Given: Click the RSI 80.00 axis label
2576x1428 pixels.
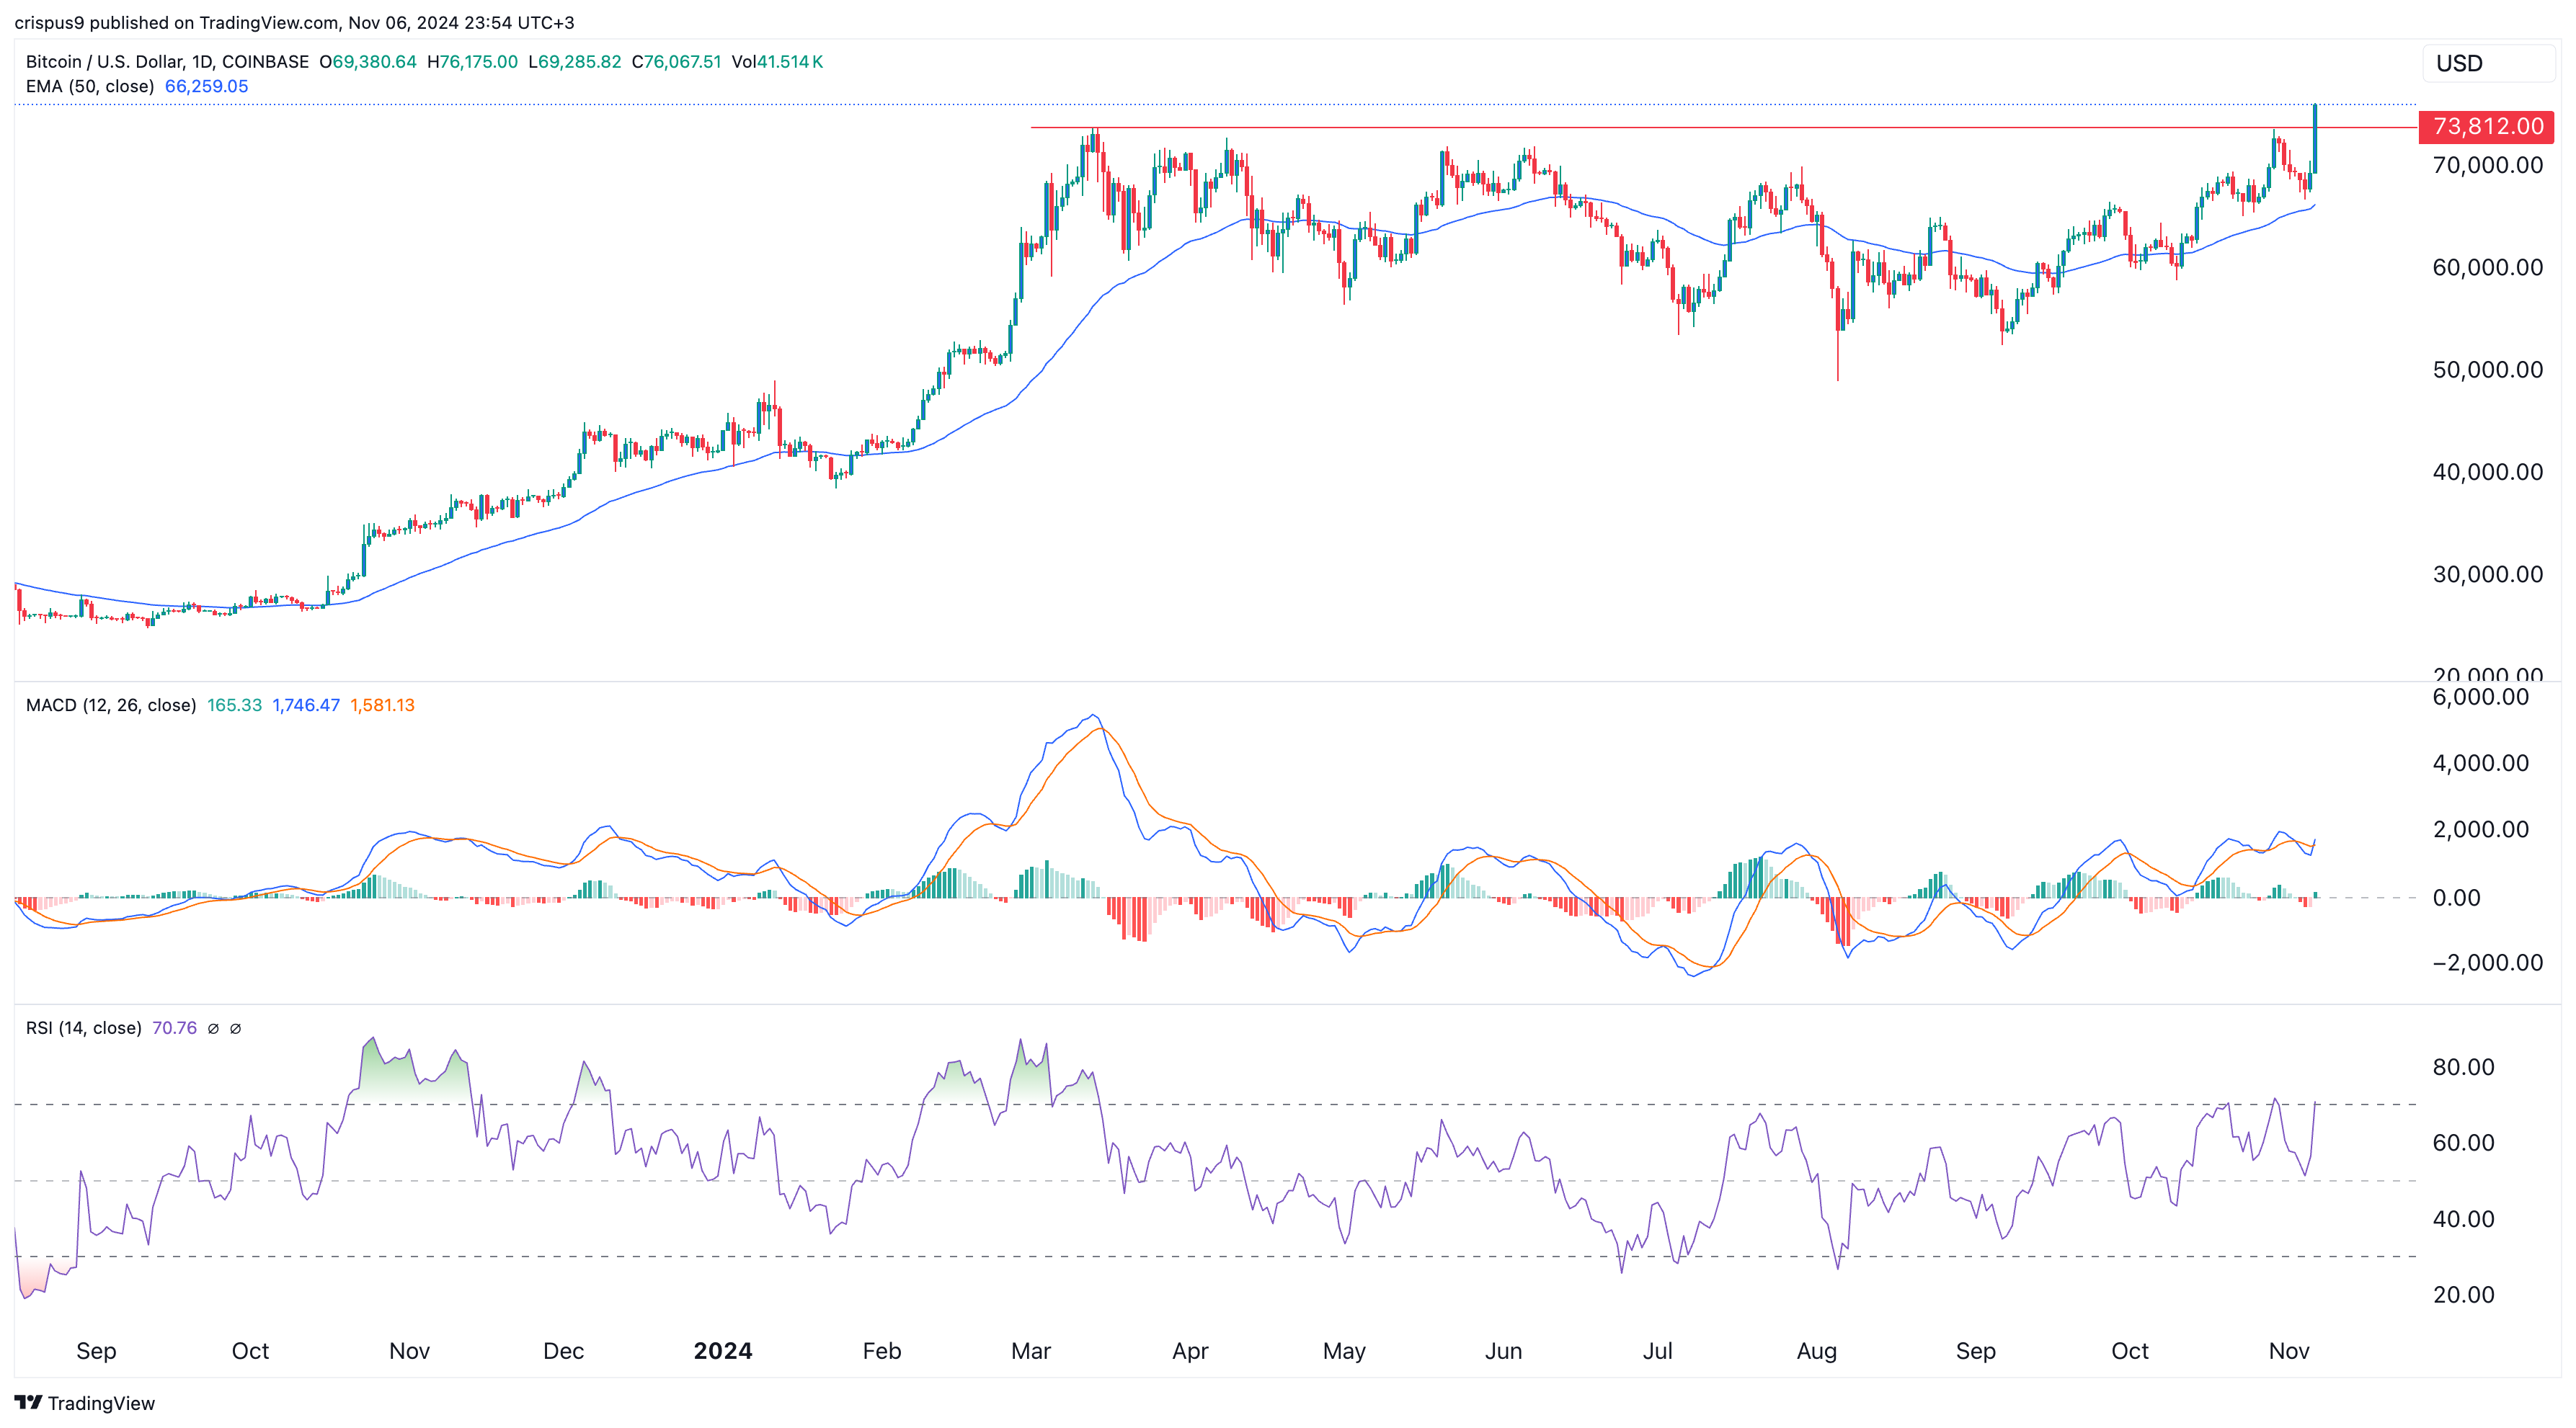Looking at the screenshot, I should coord(2463,1066).
